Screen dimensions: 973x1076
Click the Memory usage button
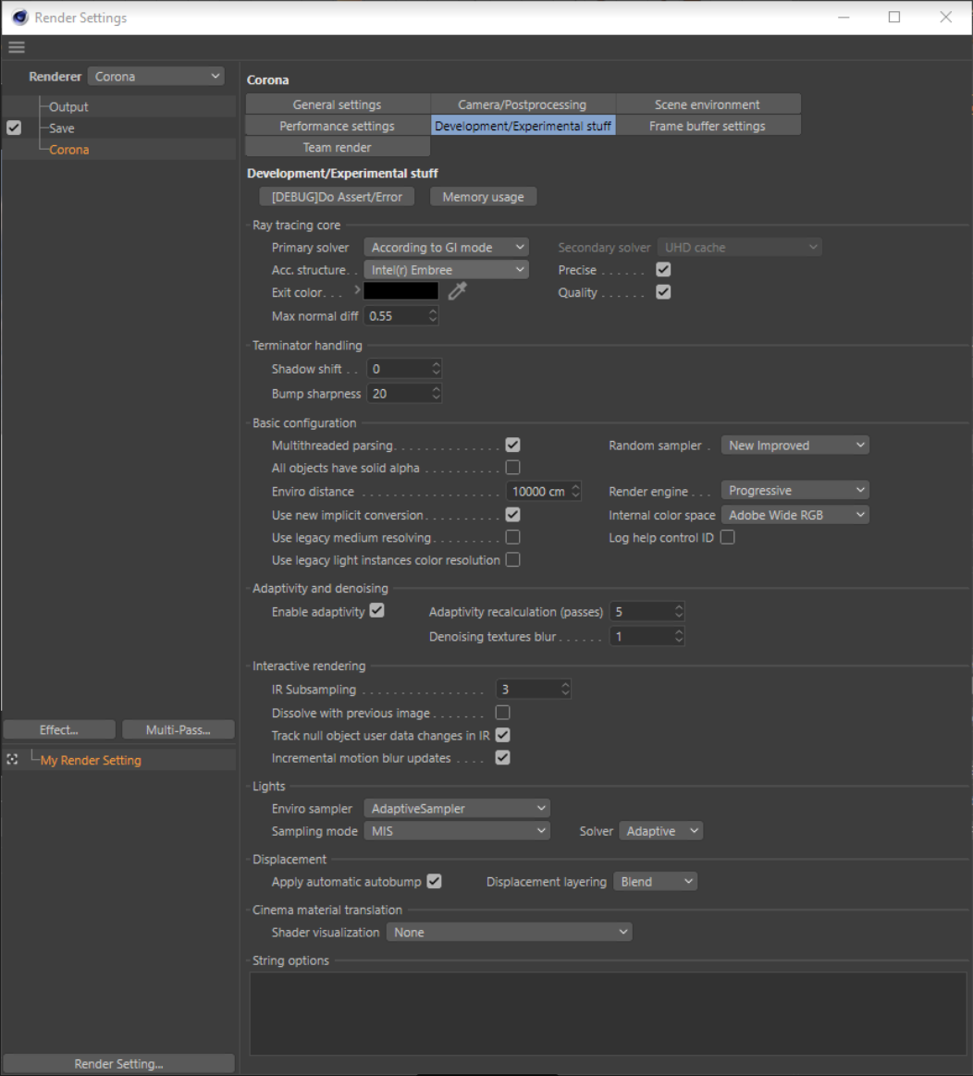(x=483, y=197)
